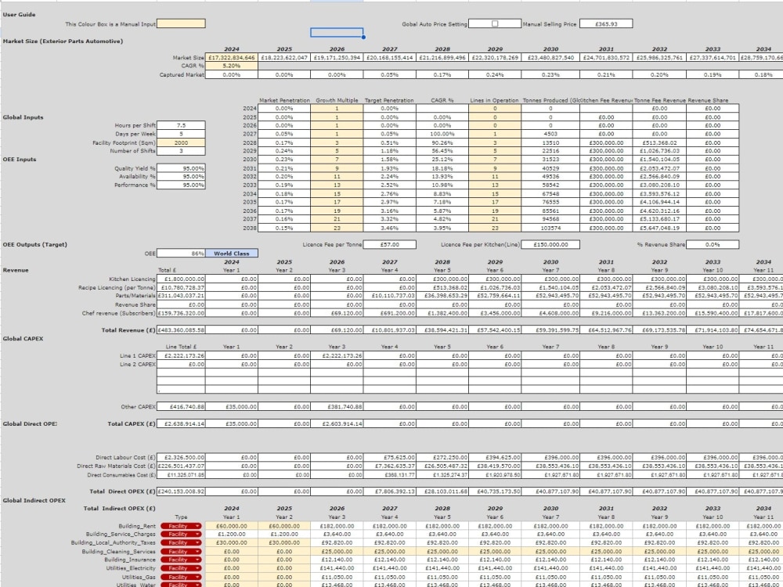This screenshot has width=783, height=587.
Task: Select the Building_Service_Charges 2024 cell £1,200.00
Action: tap(232, 534)
